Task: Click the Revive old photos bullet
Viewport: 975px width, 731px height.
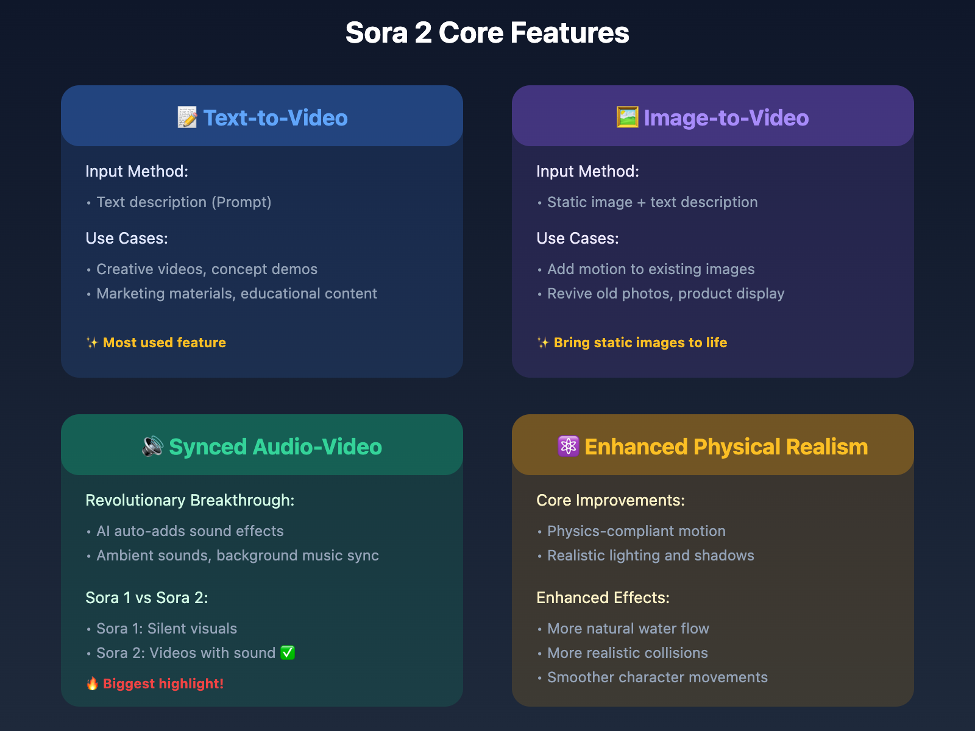Action: pyautogui.click(x=665, y=294)
